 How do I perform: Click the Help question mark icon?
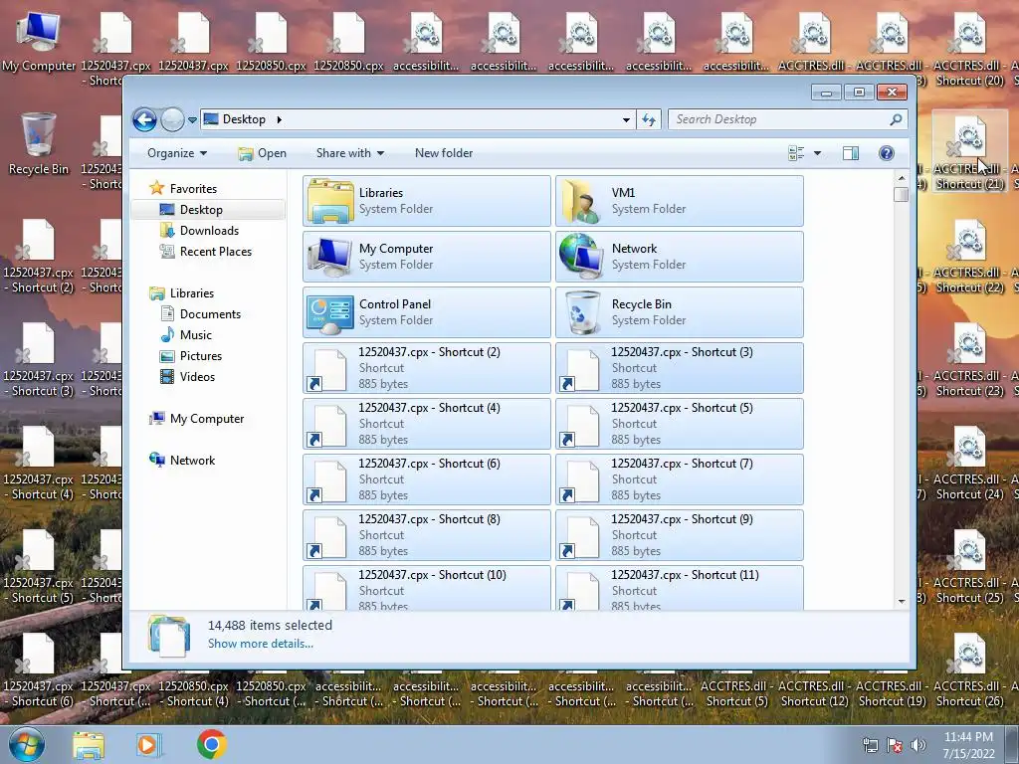[887, 153]
